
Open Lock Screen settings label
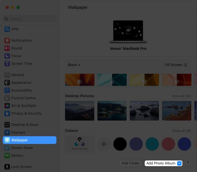21,167
